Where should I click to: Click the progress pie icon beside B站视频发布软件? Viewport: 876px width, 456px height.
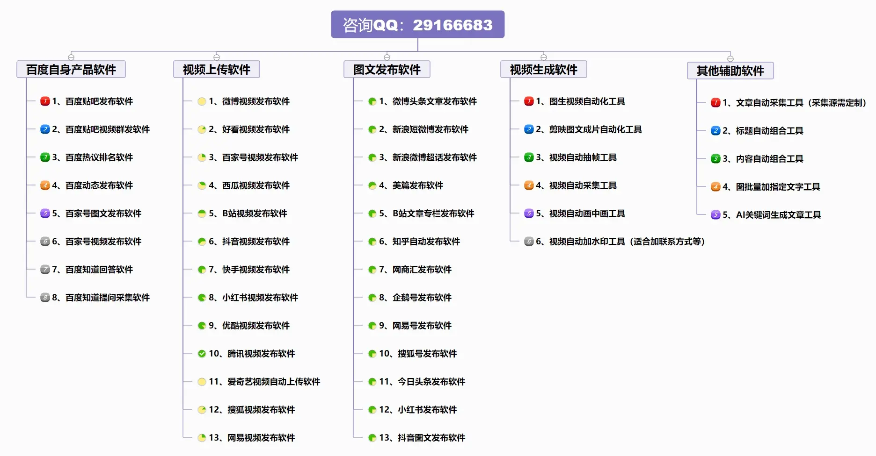coord(202,214)
